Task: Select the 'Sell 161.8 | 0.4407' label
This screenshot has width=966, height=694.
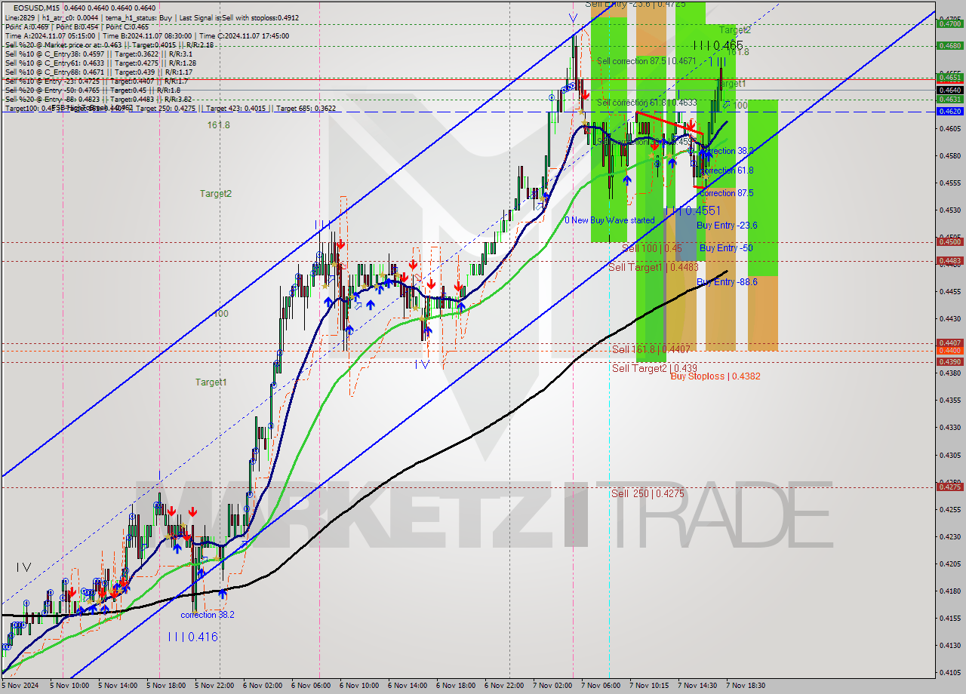Action: pyautogui.click(x=651, y=349)
